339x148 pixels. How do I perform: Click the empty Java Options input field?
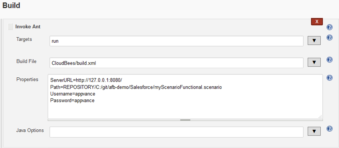click(176, 132)
